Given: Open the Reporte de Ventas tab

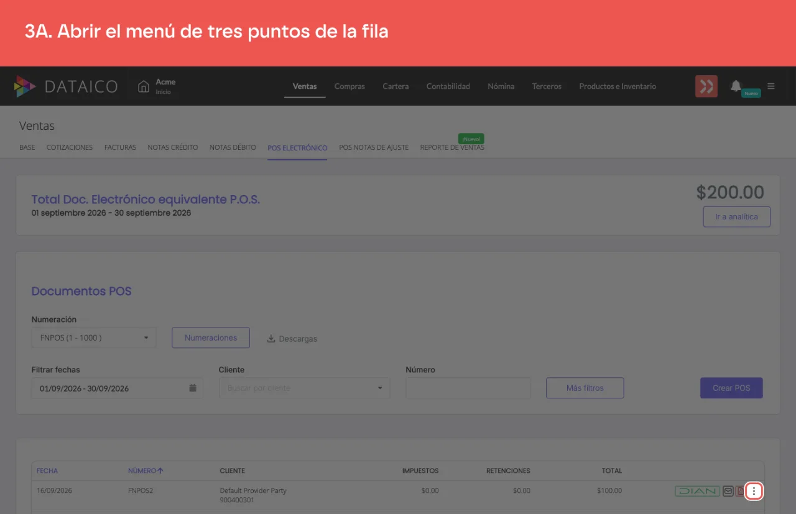Looking at the screenshot, I should [452, 148].
